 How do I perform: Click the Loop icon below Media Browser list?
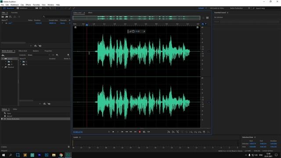coord(44,104)
